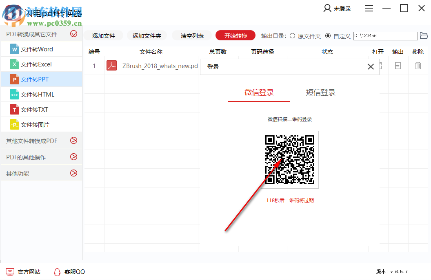Maximize the application window
The width and height of the screenshot is (431, 280).
[x=404, y=8]
